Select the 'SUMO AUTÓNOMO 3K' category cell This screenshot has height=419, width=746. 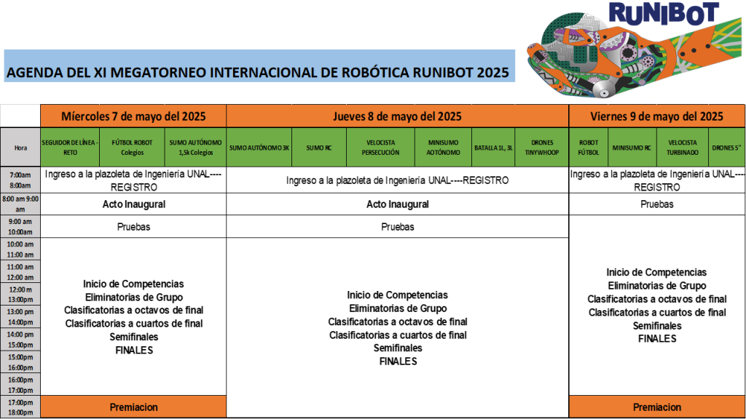click(x=259, y=148)
